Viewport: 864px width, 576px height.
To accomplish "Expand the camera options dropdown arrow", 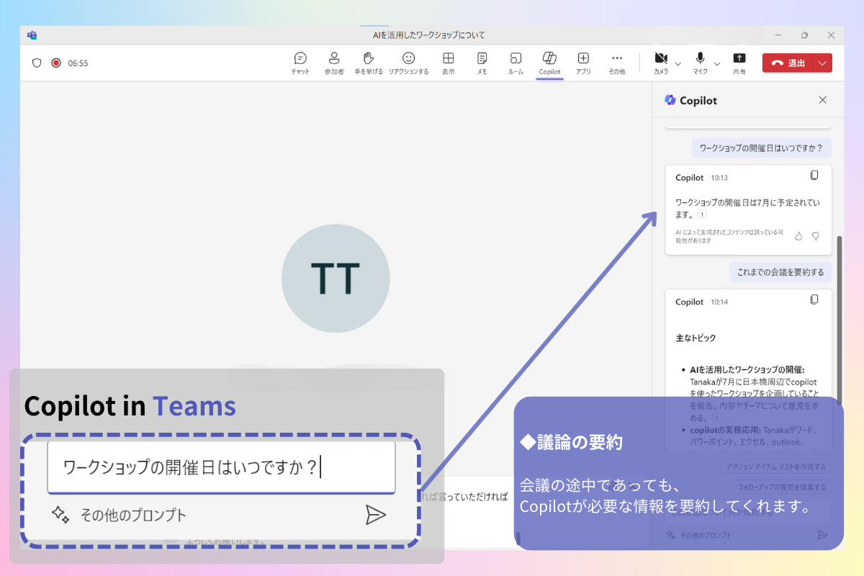I will point(678,63).
